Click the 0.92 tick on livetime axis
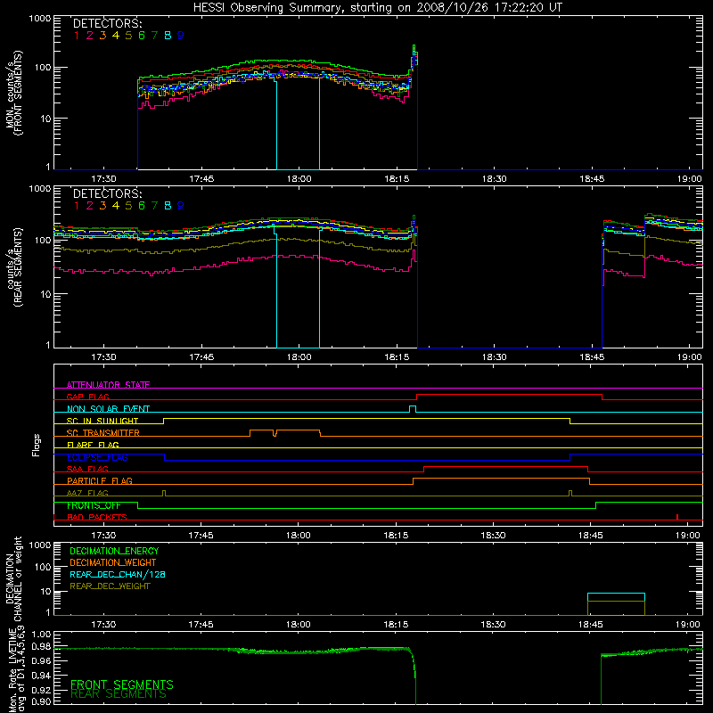 [x=41, y=690]
